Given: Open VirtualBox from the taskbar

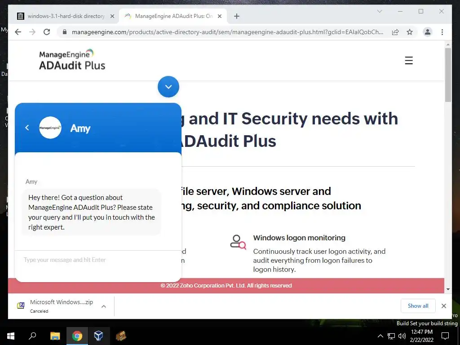Looking at the screenshot, I should point(98,336).
